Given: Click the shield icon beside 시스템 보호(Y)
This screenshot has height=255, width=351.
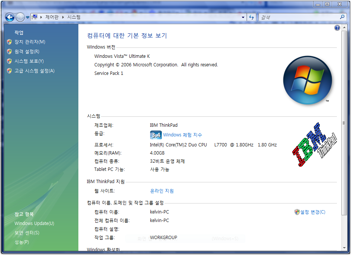Looking at the screenshot, I should [9, 61].
